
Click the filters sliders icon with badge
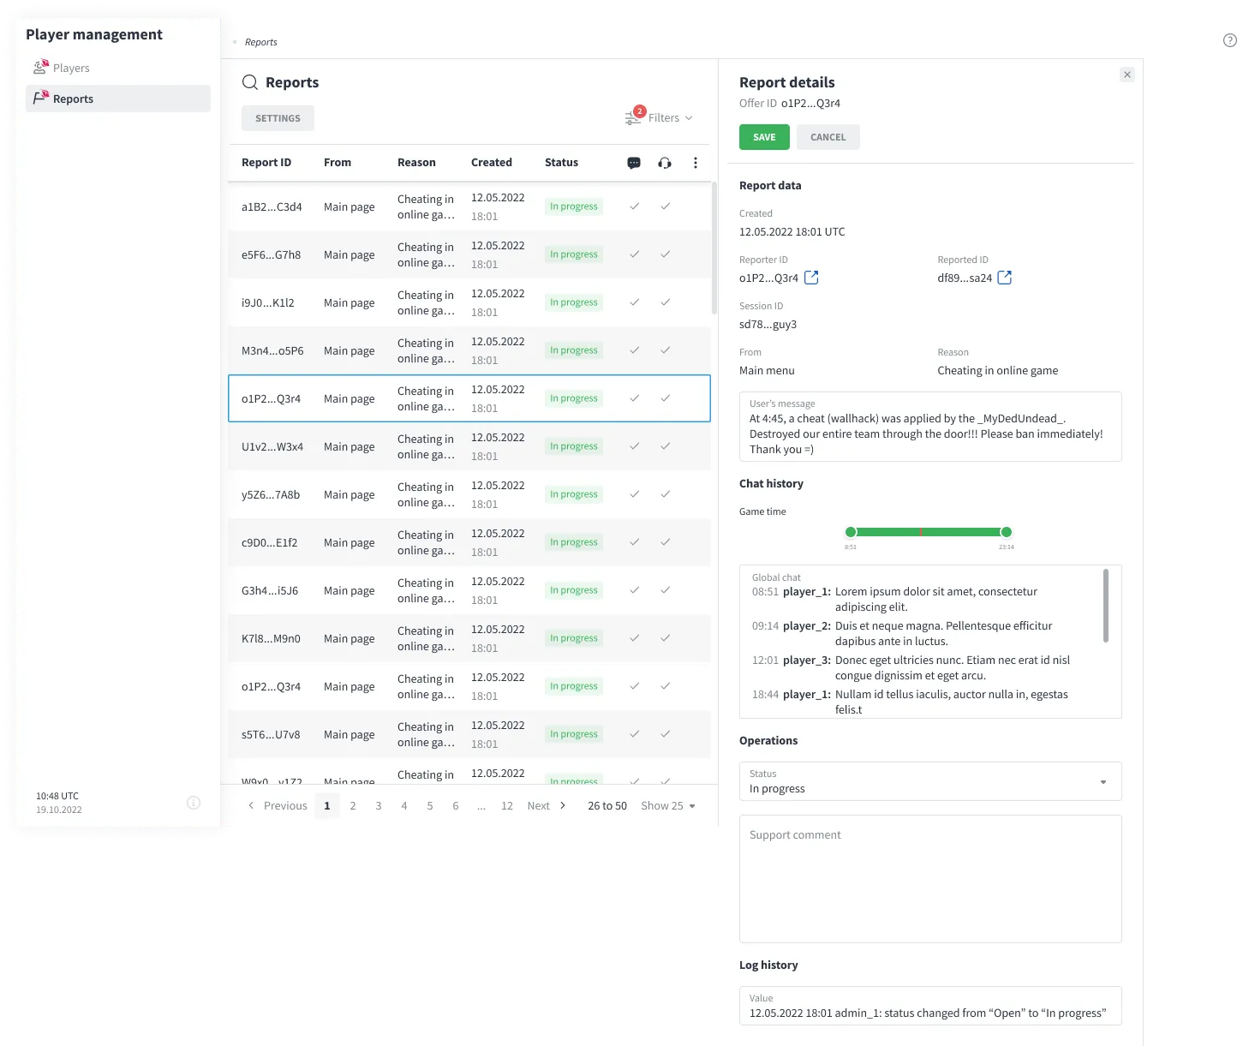tap(634, 117)
